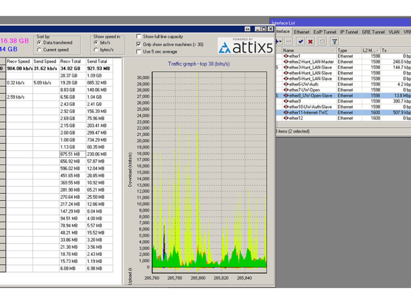Click the Comment icon in Interface List toolbar
The image size is (411, 304).
322,42
